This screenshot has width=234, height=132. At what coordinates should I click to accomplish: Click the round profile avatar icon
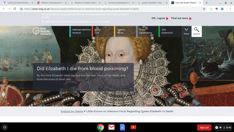[222, 9]
